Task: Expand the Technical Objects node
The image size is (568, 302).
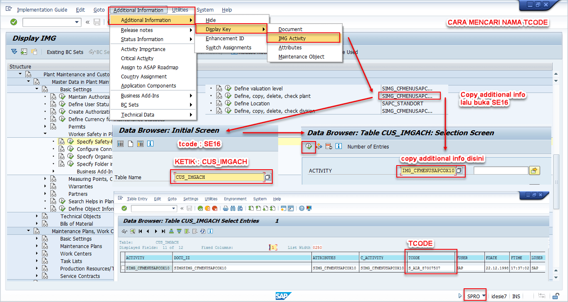Action: (x=37, y=216)
